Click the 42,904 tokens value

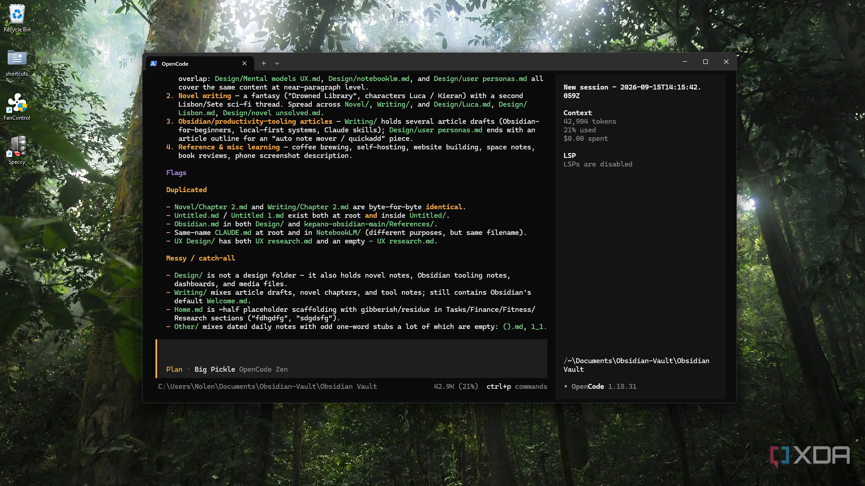(x=590, y=121)
